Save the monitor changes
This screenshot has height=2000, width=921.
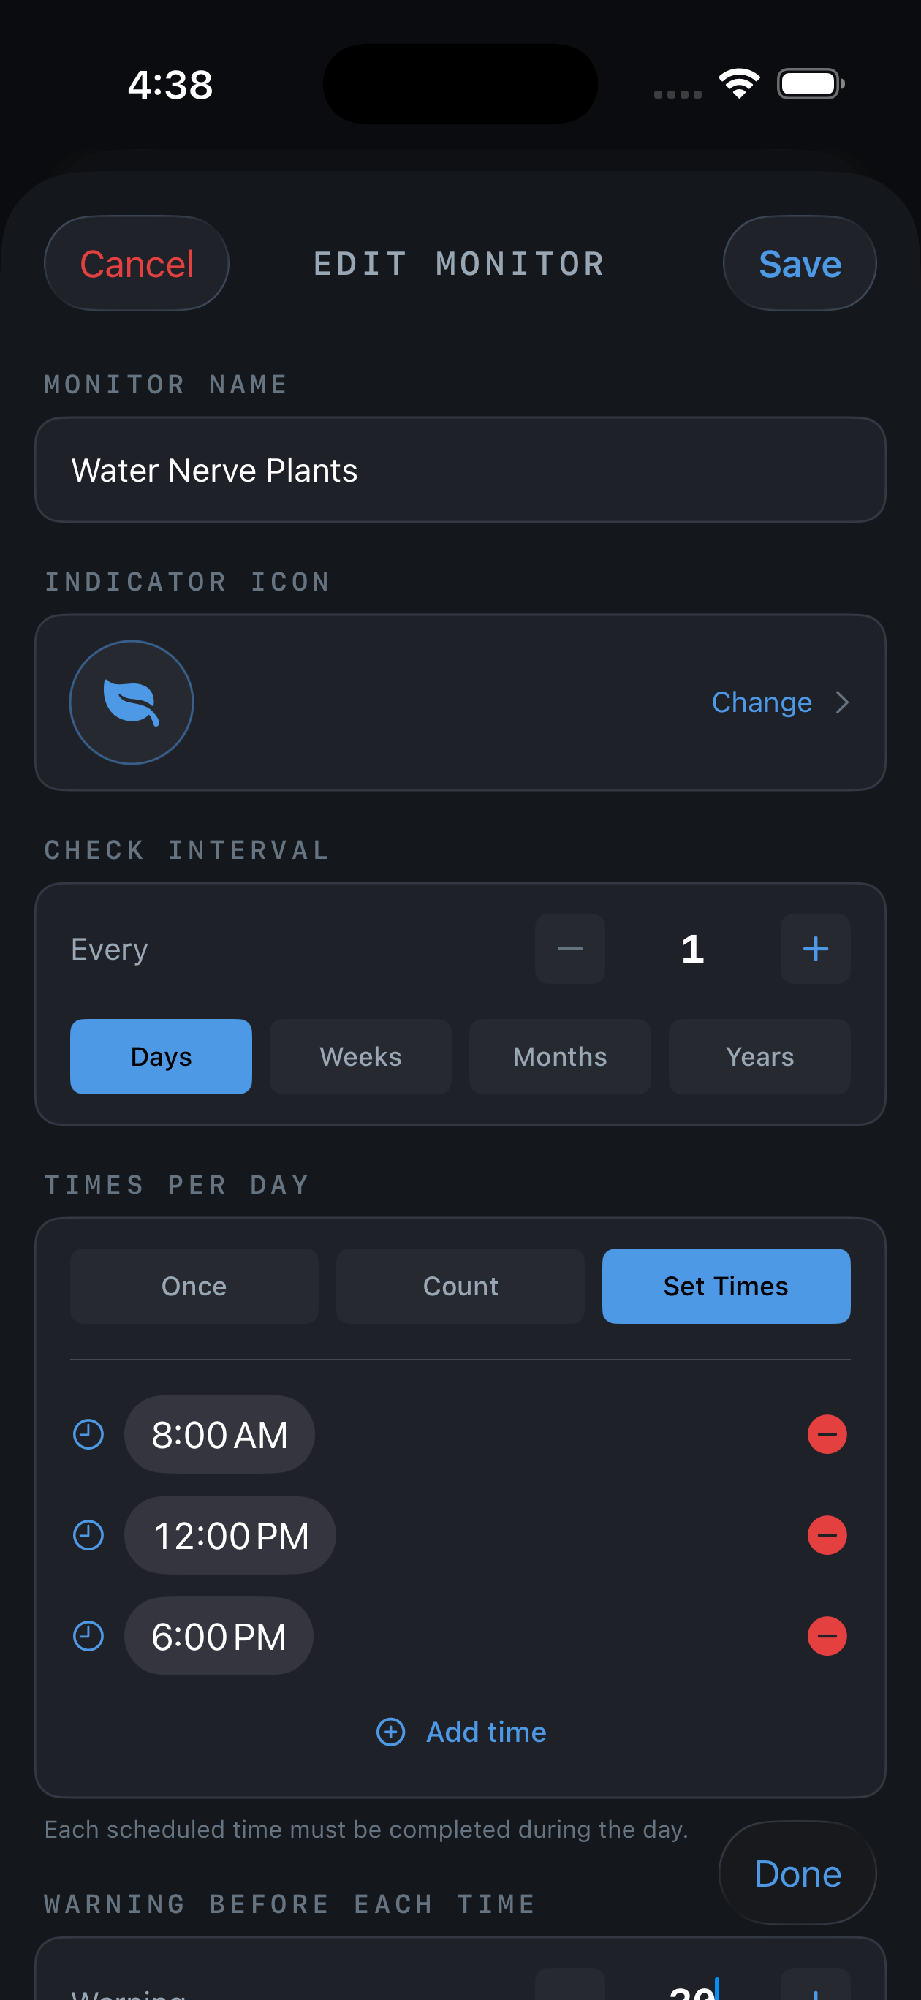(x=800, y=263)
